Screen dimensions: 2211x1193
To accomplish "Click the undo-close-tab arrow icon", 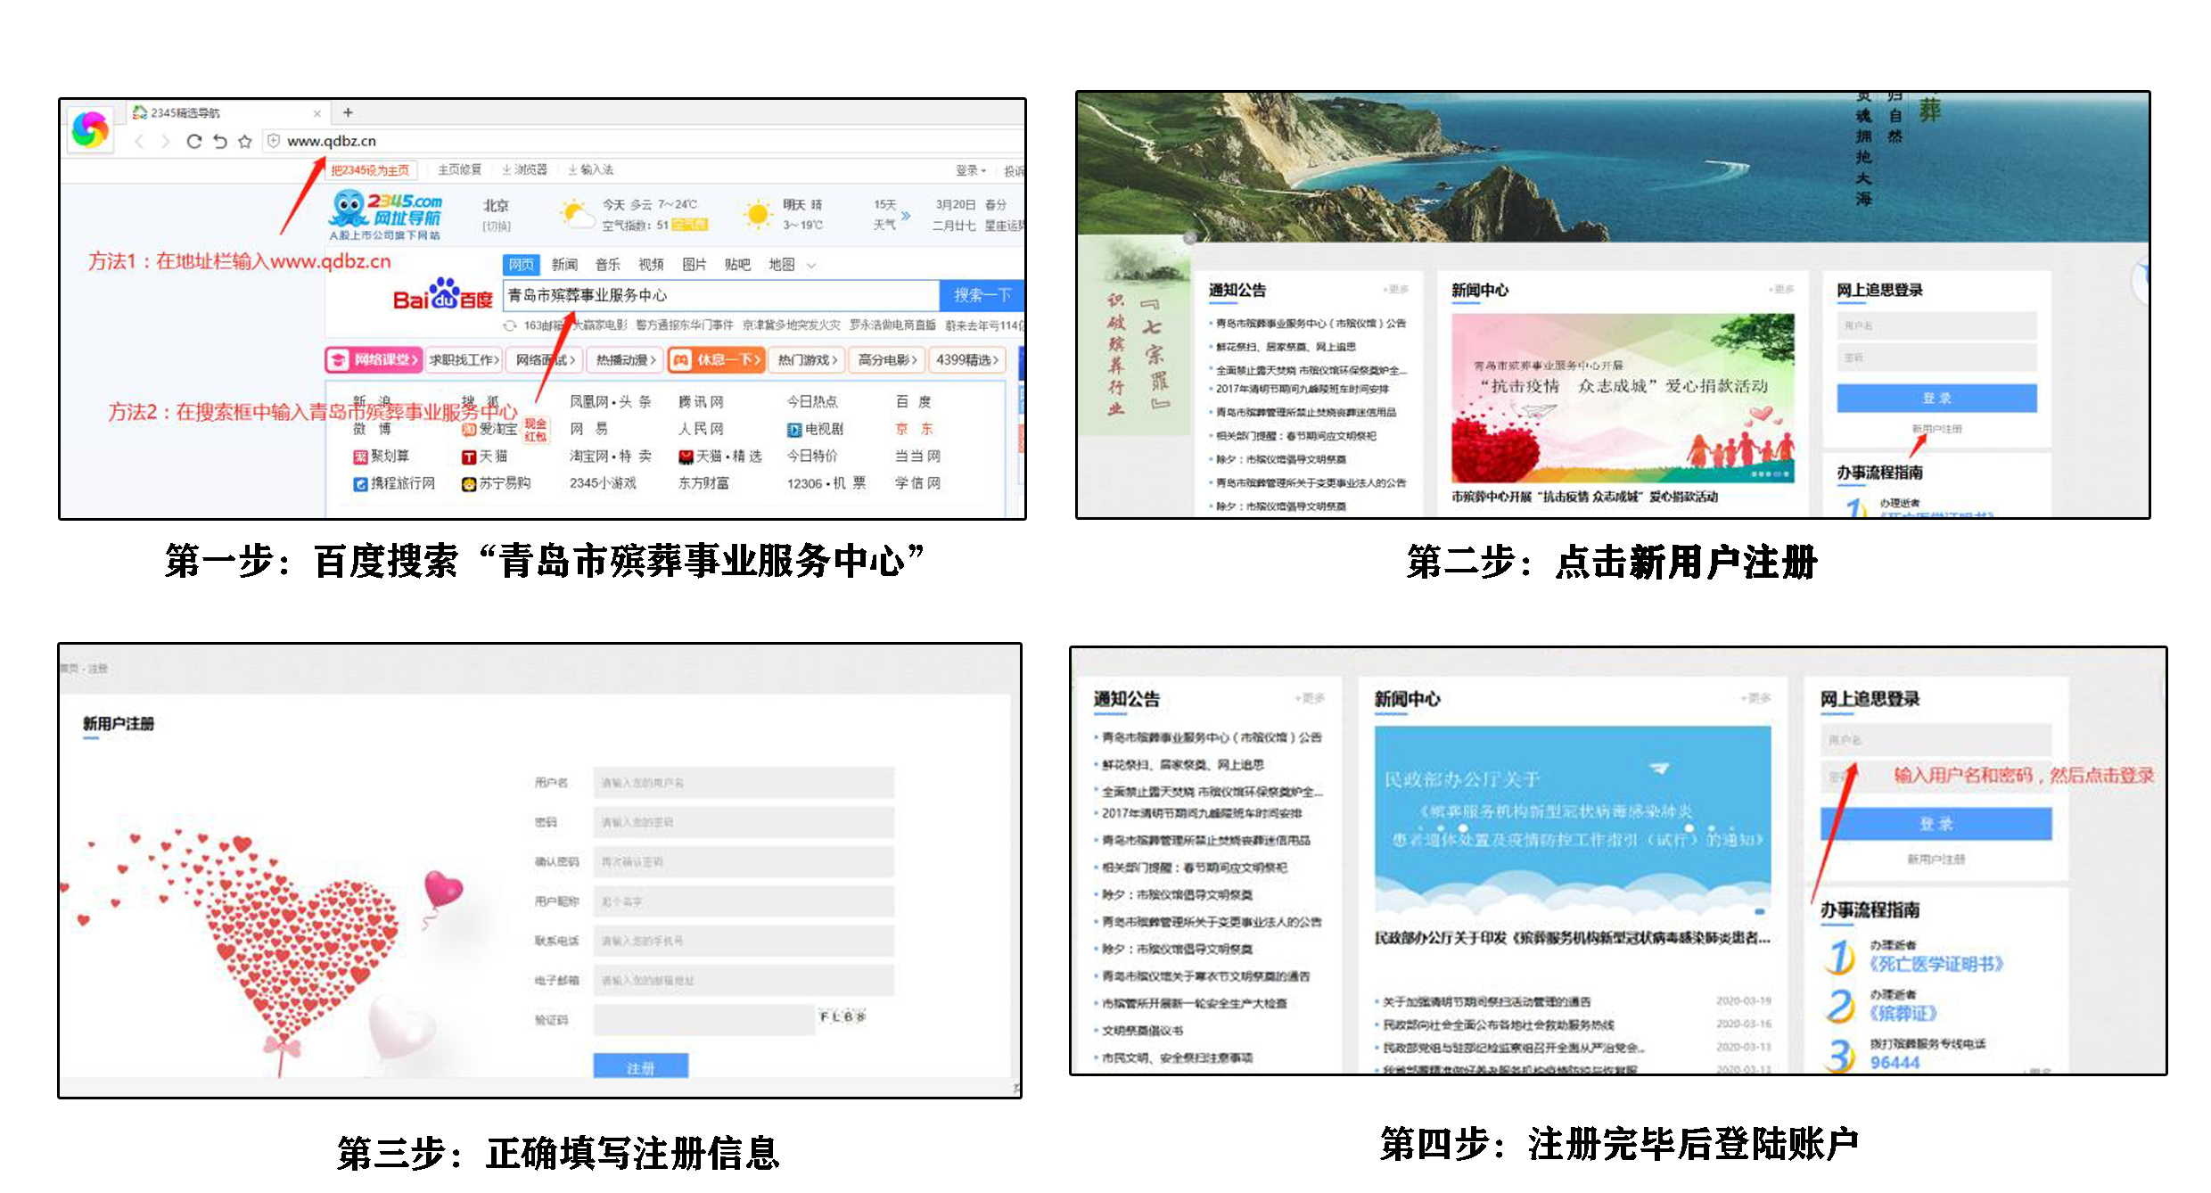I will (219, 141).
